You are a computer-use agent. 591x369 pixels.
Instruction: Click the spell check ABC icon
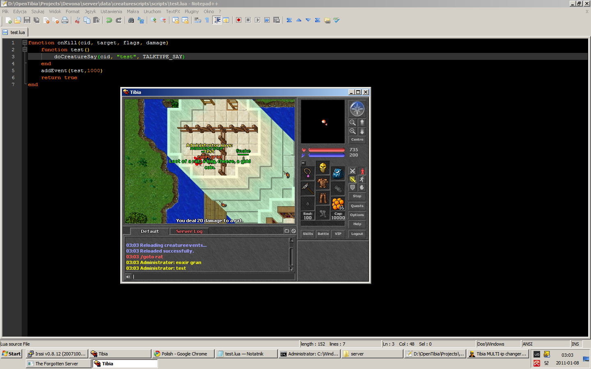337,20
